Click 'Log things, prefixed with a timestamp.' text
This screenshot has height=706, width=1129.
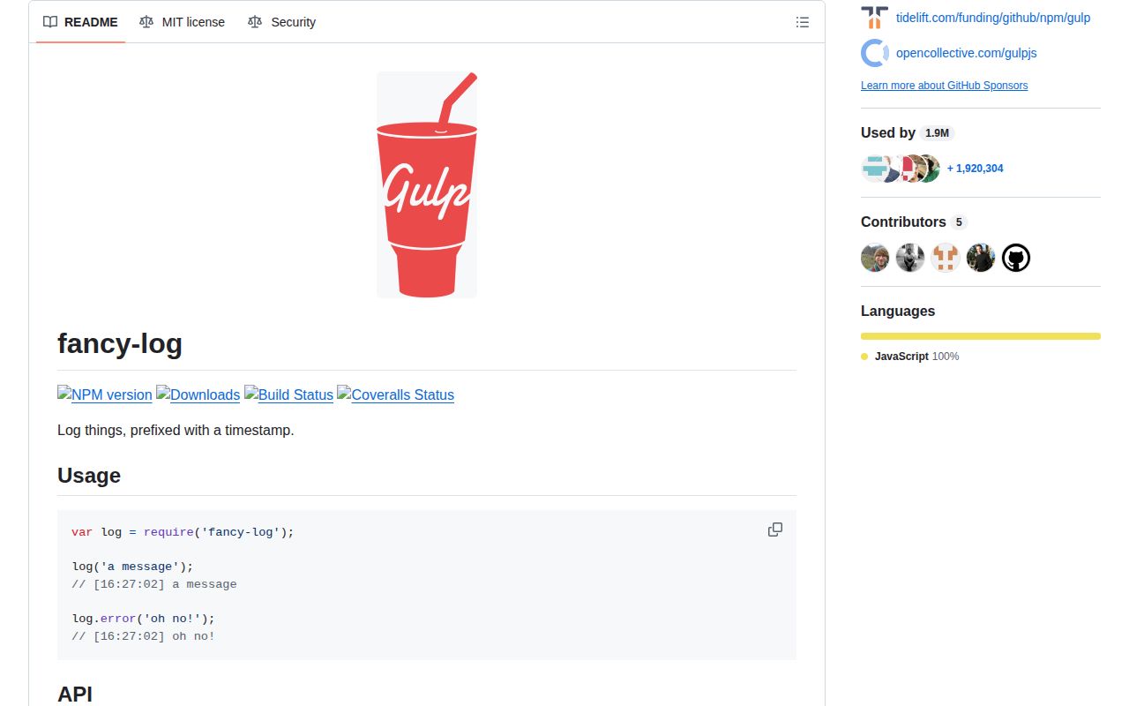pos(176,431)
